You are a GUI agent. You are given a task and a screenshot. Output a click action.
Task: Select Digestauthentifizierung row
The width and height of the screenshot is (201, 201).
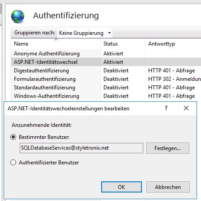[x=106, y=71]
